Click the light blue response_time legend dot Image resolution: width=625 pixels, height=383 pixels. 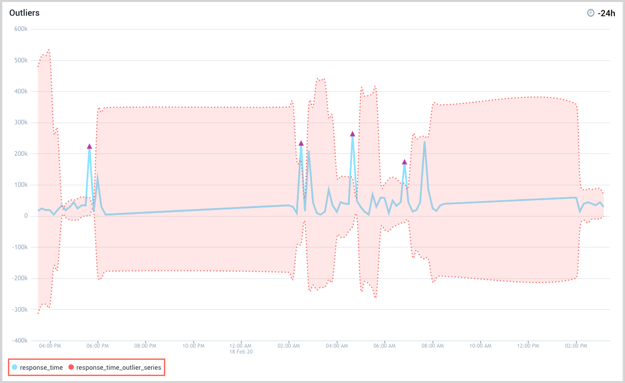(14, 367)
